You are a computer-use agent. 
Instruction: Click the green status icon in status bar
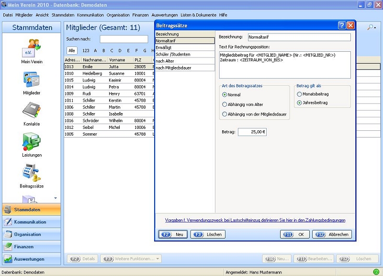click(376, 272)
